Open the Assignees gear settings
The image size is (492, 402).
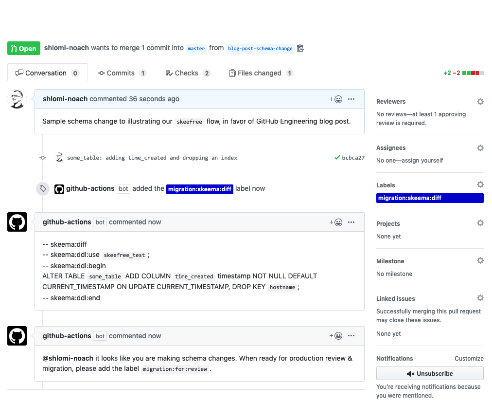click(x=480, y=147)
